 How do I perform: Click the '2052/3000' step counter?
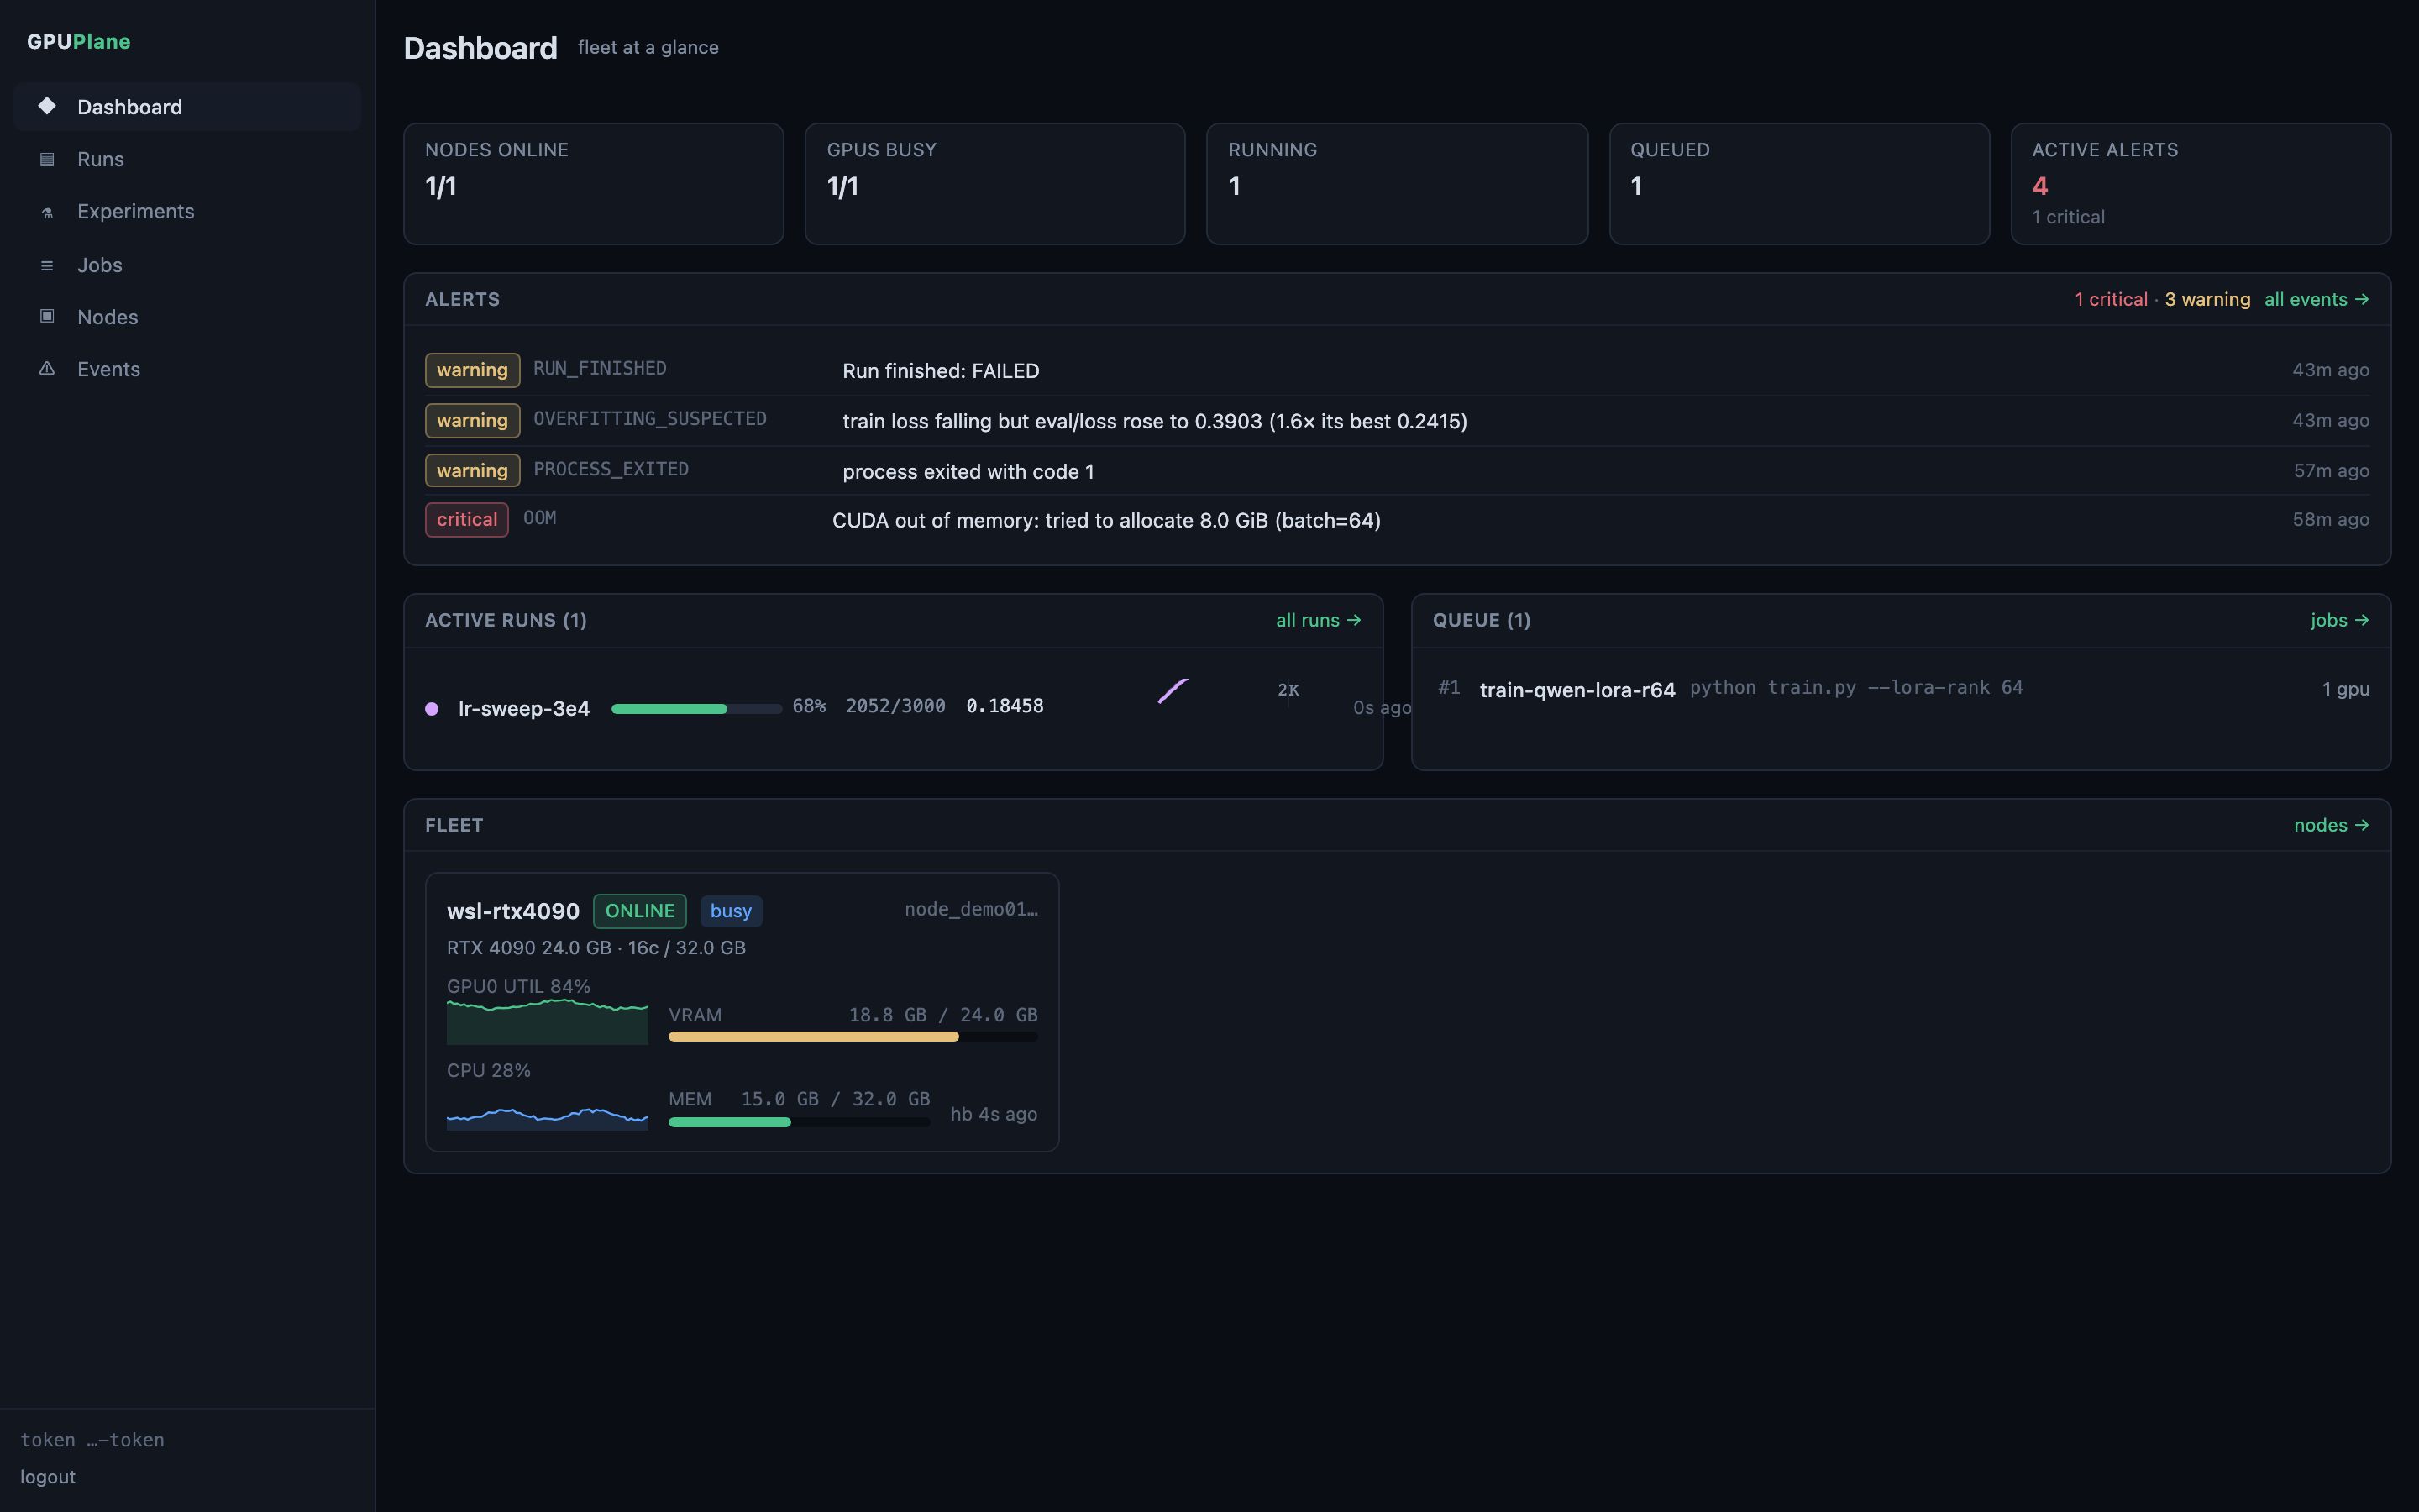[x=895, y=707]
